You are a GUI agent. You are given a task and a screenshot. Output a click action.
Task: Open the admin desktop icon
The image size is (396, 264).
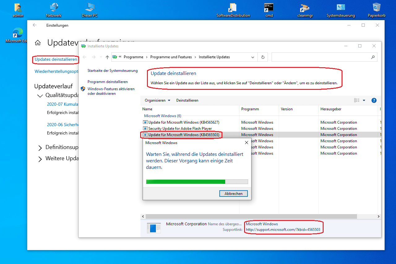point(18,10)
